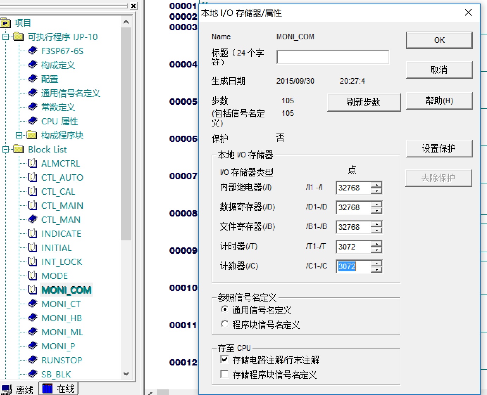
Task: Select 程序块信号名定义 radio option
Action: coord(225,324)
